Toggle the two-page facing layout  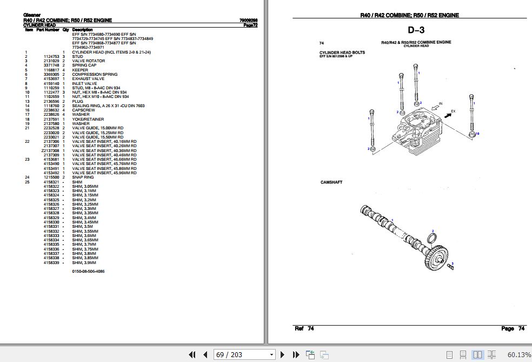click(478, 354)
